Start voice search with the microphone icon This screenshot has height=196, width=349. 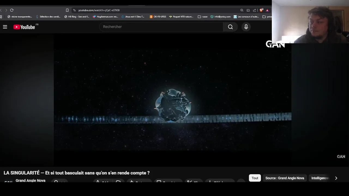click(246, 27)
